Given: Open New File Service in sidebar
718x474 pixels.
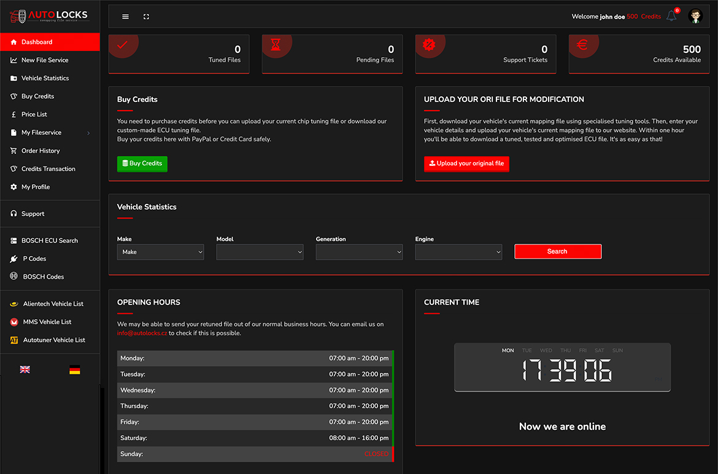Looking at the screenshot, I should (x=45, y=60).
